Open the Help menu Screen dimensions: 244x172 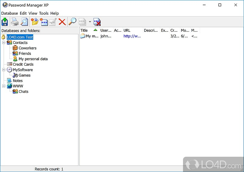click(x=55, y=13)
